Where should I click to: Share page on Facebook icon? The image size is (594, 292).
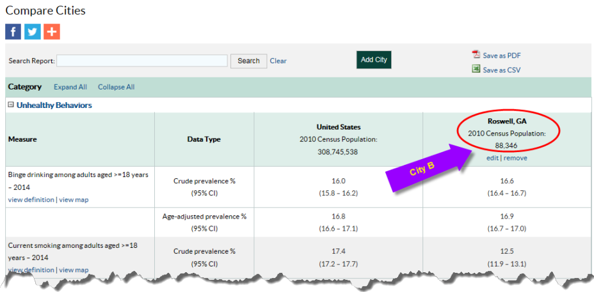tap(13, 31)
